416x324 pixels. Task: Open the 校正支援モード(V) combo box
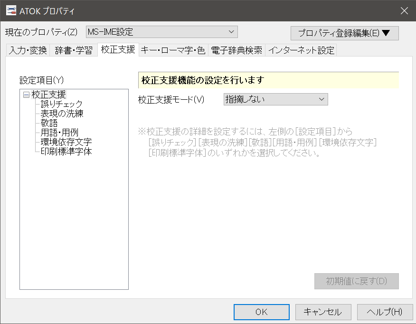[x=275, y=99]
